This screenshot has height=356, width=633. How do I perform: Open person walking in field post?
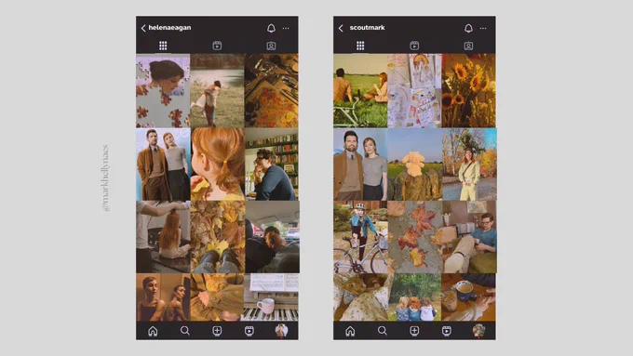(x=217, y=91)
